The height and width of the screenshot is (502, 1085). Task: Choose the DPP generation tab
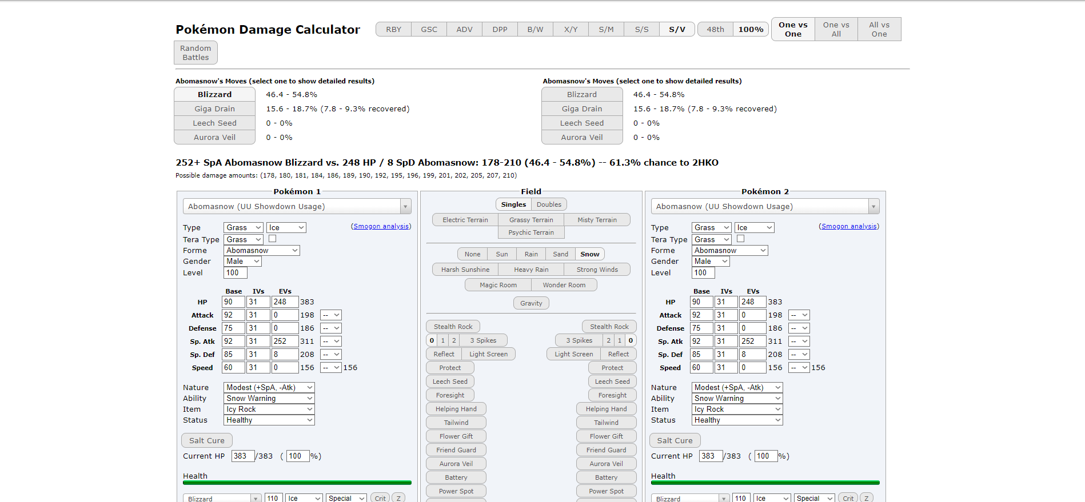coord(500,29)
